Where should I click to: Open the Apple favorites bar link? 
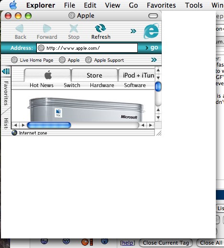(x=69, y=60)
